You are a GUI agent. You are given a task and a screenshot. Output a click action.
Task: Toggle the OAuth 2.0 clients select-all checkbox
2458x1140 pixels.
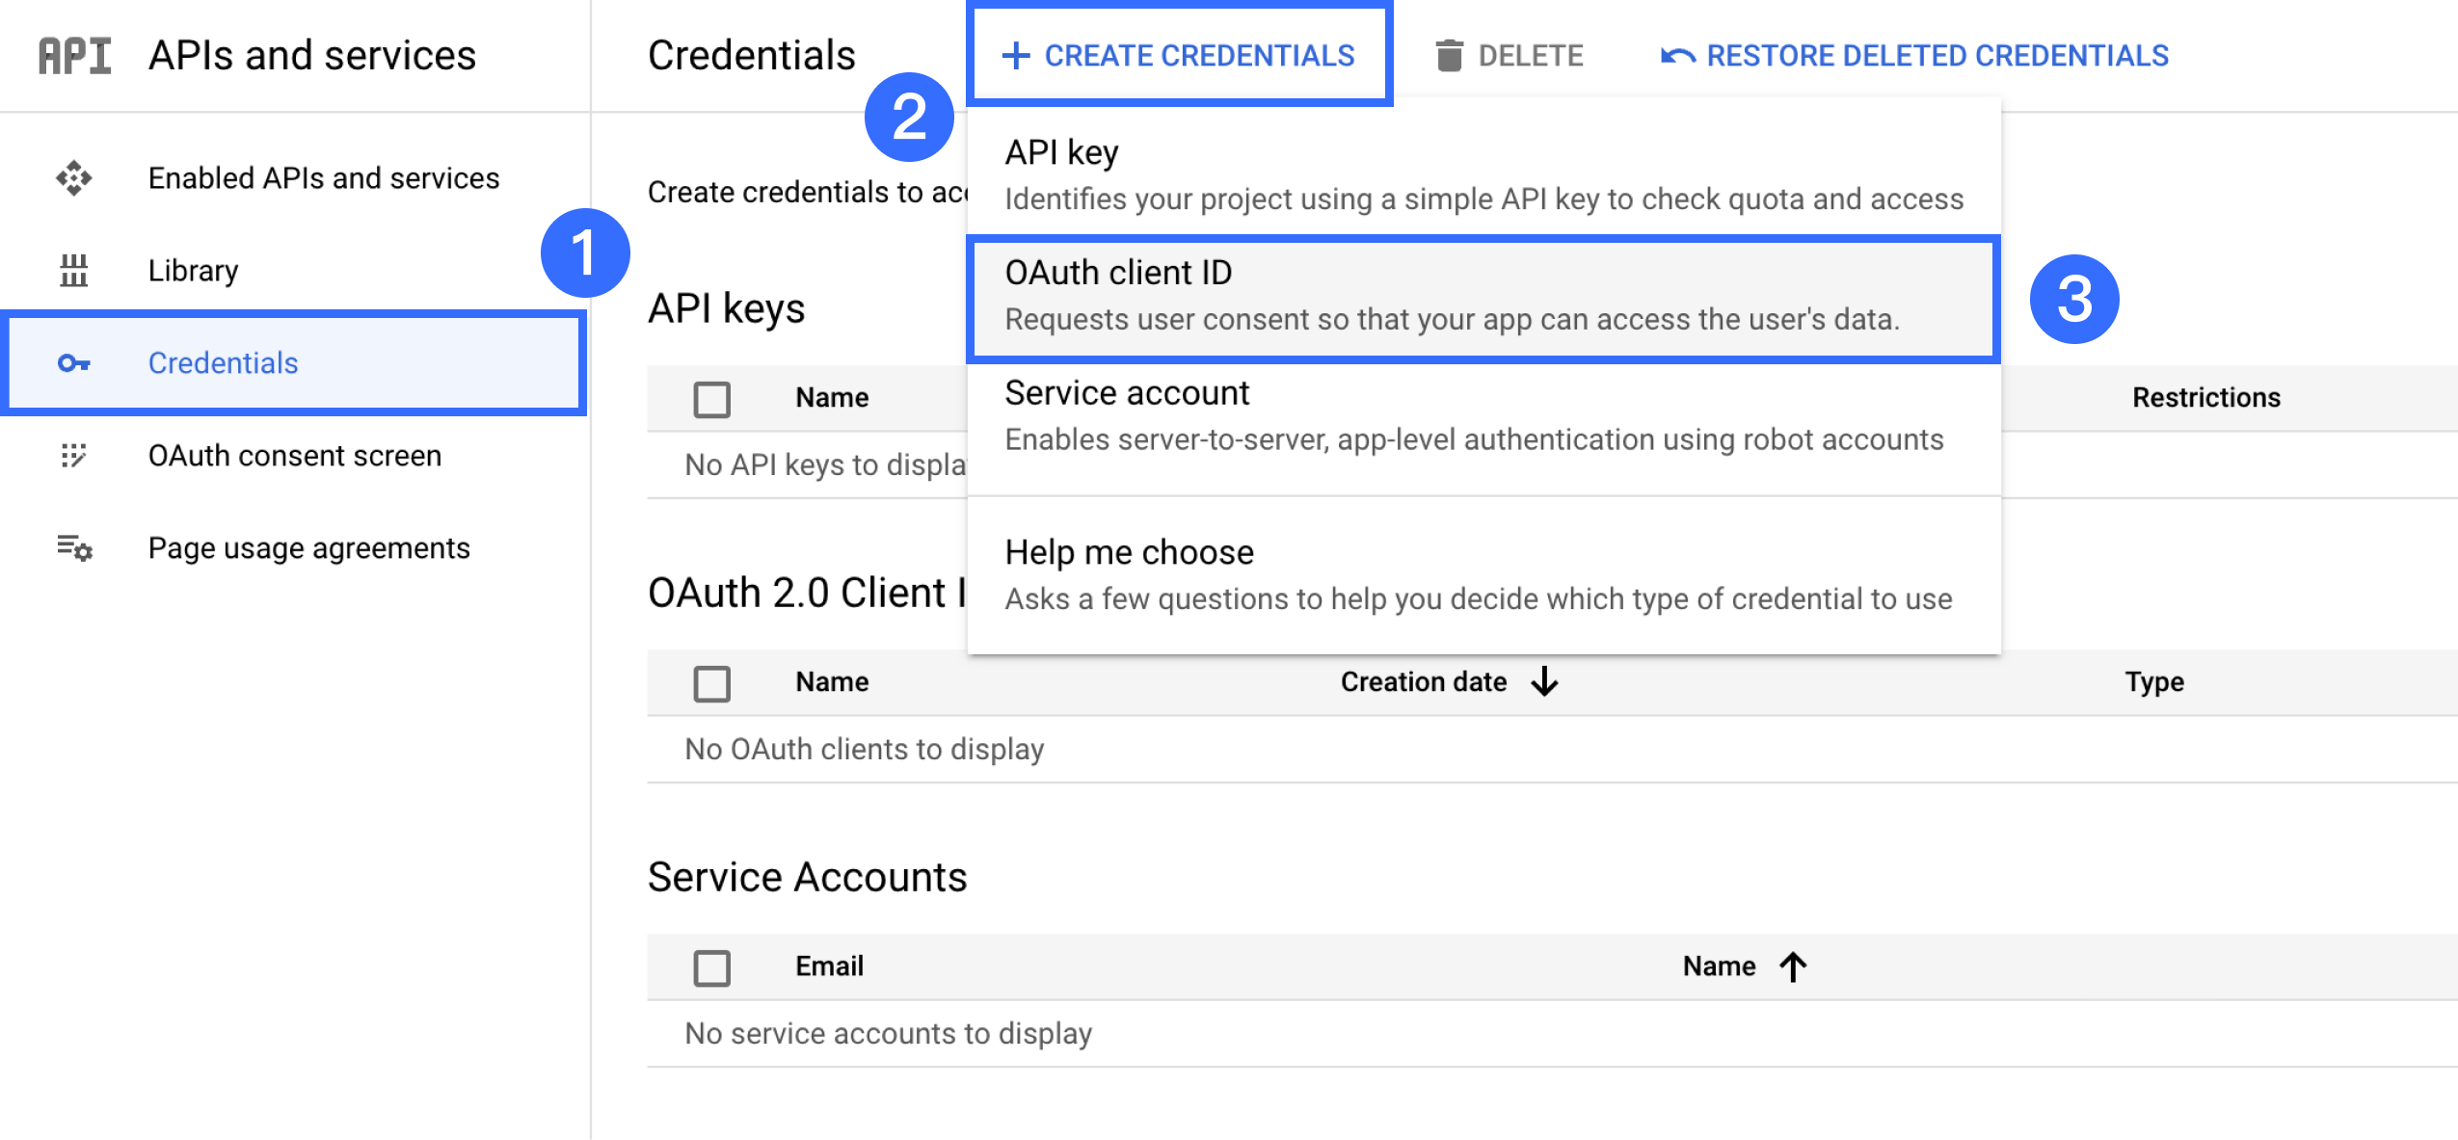[x=712, y=683]
